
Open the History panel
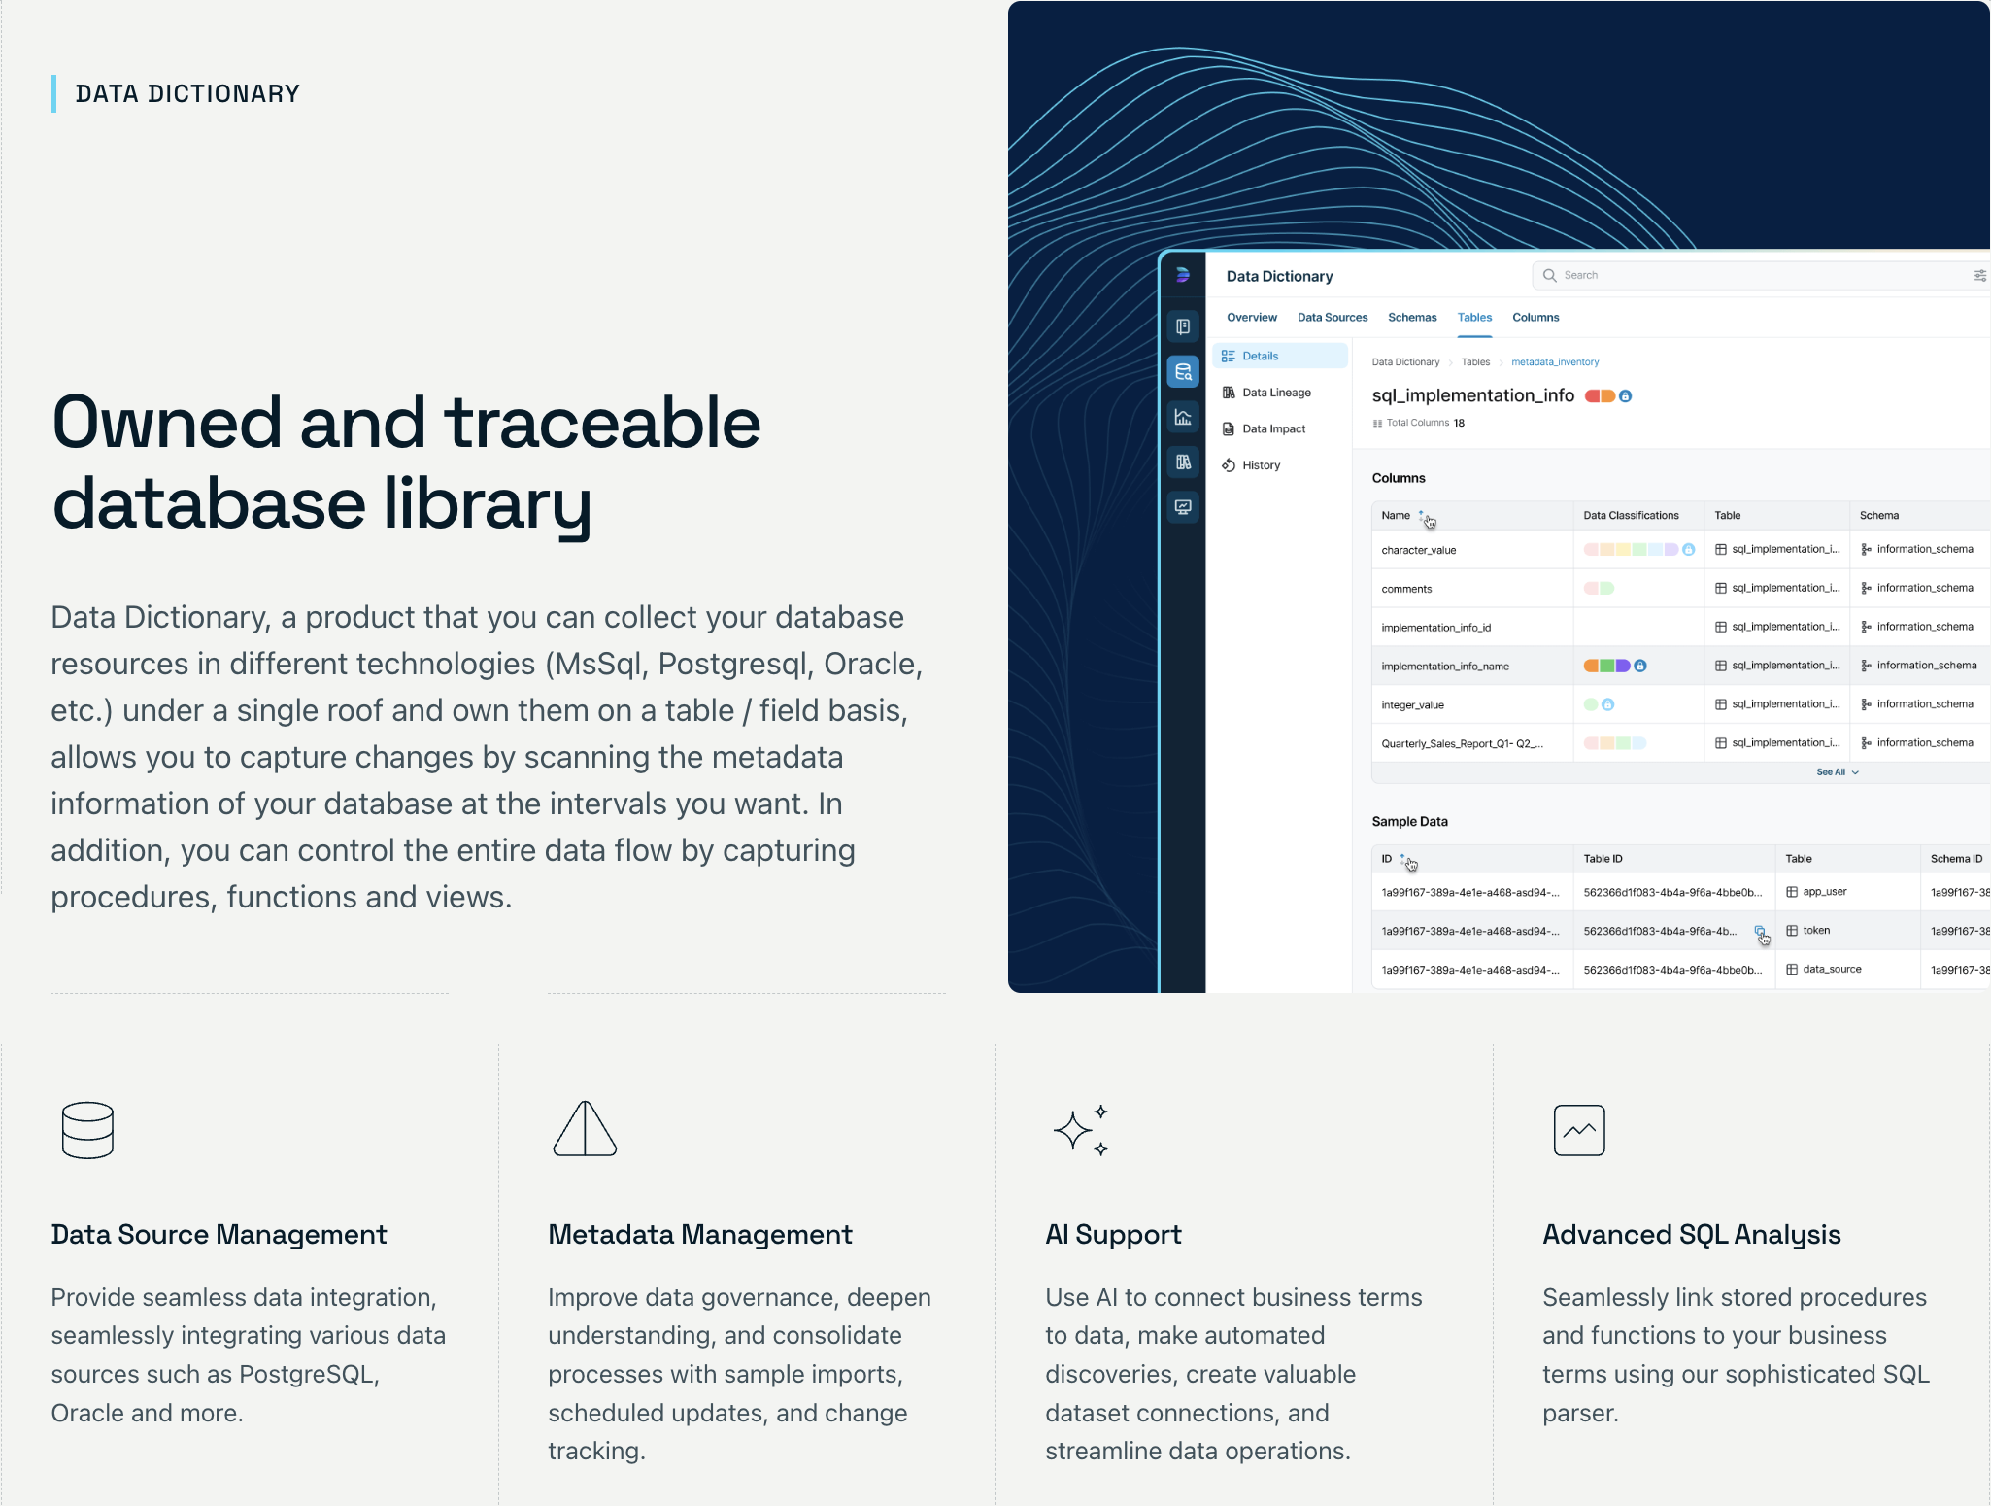point(1261,465)
